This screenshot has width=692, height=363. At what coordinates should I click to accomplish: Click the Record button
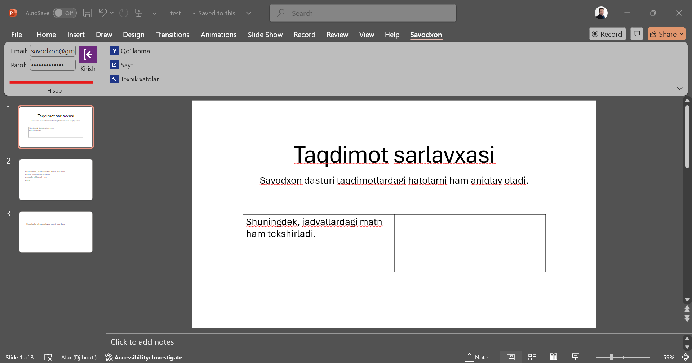607,34
